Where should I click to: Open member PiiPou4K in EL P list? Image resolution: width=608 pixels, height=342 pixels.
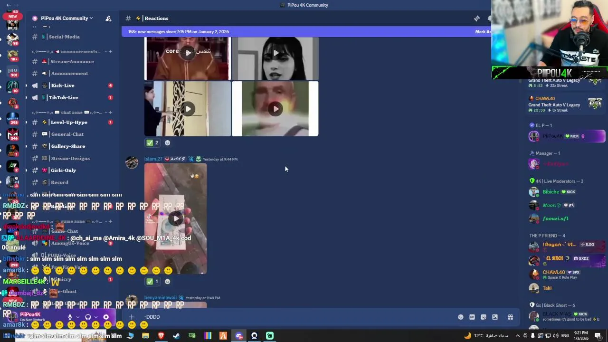click(x=566, y=136)
